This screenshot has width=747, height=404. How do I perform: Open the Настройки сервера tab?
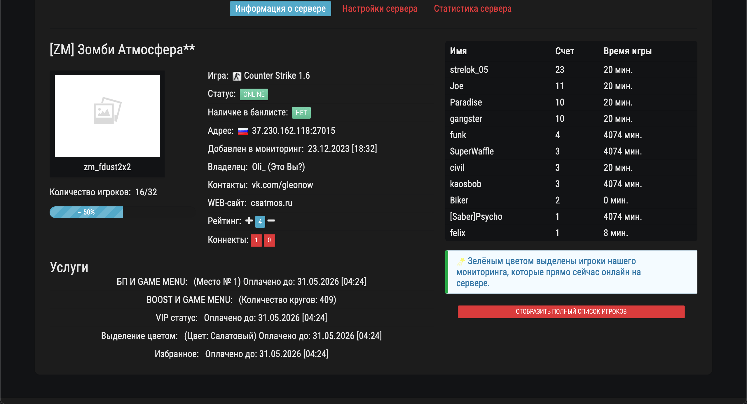pos(380,9)
